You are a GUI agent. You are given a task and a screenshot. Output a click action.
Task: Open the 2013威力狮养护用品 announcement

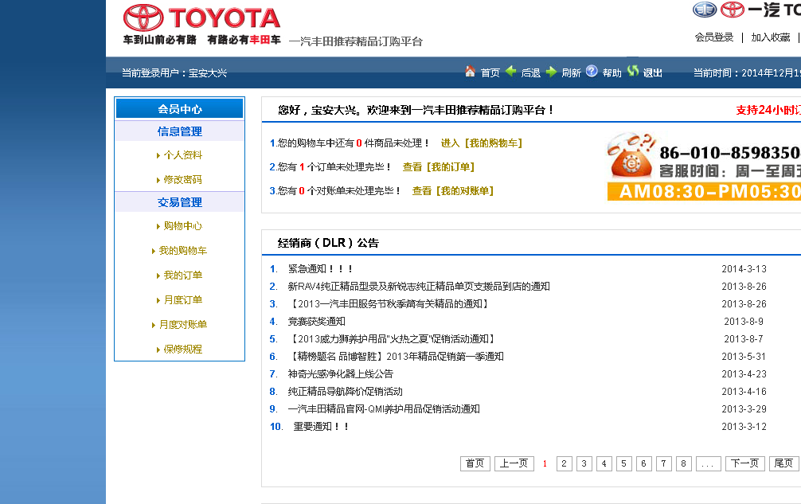coord(391,339)
